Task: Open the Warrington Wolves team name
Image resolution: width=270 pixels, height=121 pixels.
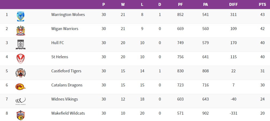Action: 68,15
